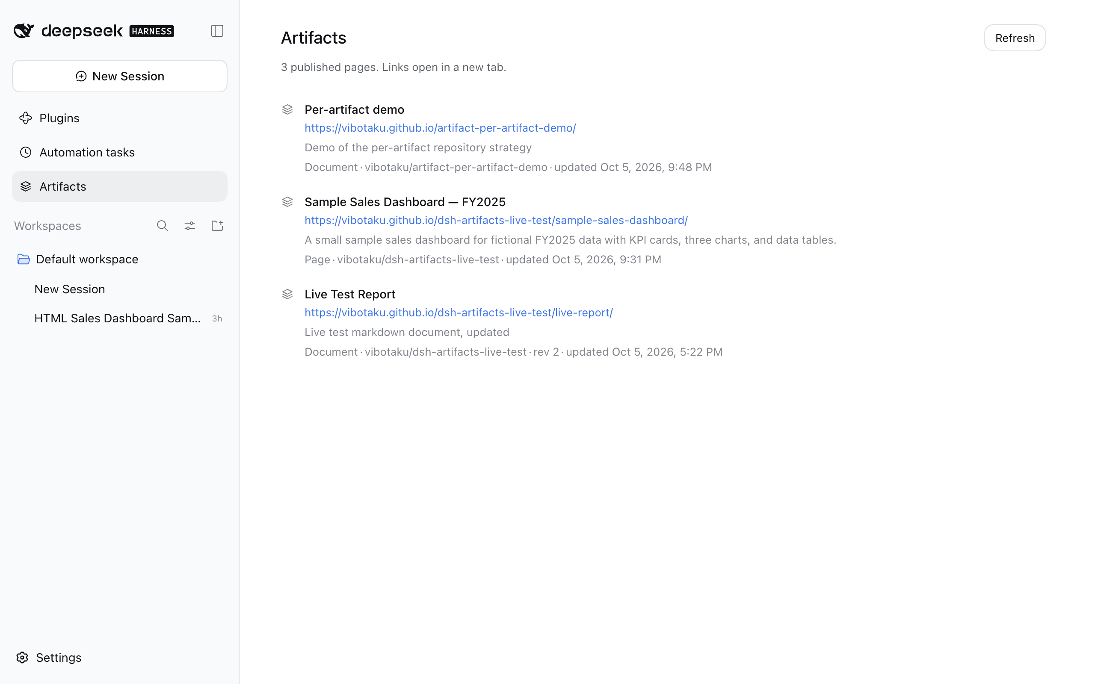Viewport: 1095px width, 684px height.
Task: Search workspaces with magnifier icon
Action: click(x=163, y=226)
